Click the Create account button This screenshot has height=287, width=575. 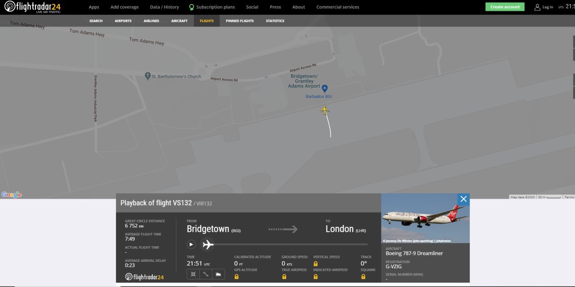(x=505, y=7)
